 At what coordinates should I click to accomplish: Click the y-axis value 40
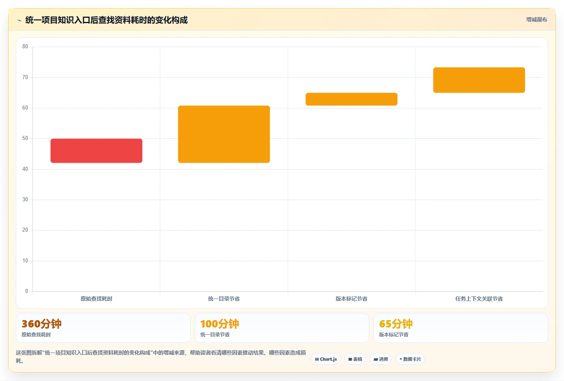(x=25, y=169)
